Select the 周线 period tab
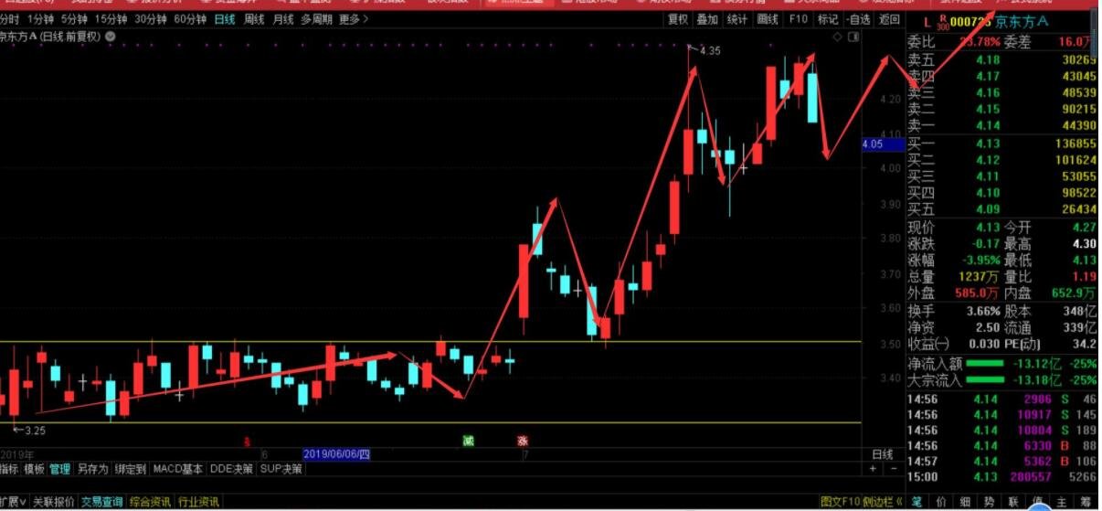 254,19
